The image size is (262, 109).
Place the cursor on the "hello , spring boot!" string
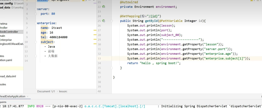160,63
